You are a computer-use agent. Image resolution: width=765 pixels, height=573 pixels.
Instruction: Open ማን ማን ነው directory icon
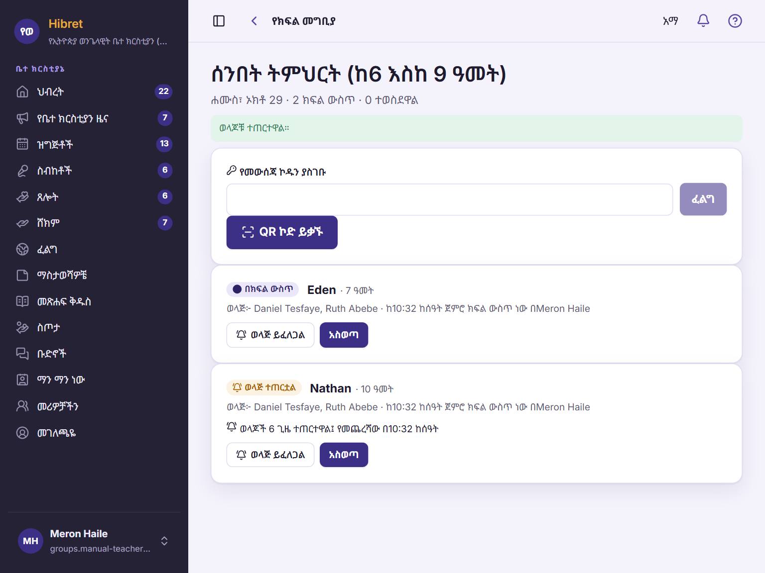click(x=22, y=380)
